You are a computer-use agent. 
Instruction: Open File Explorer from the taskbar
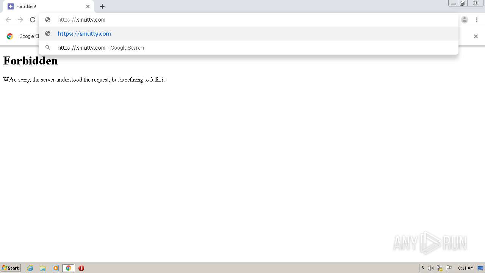[x=43, y=268]
